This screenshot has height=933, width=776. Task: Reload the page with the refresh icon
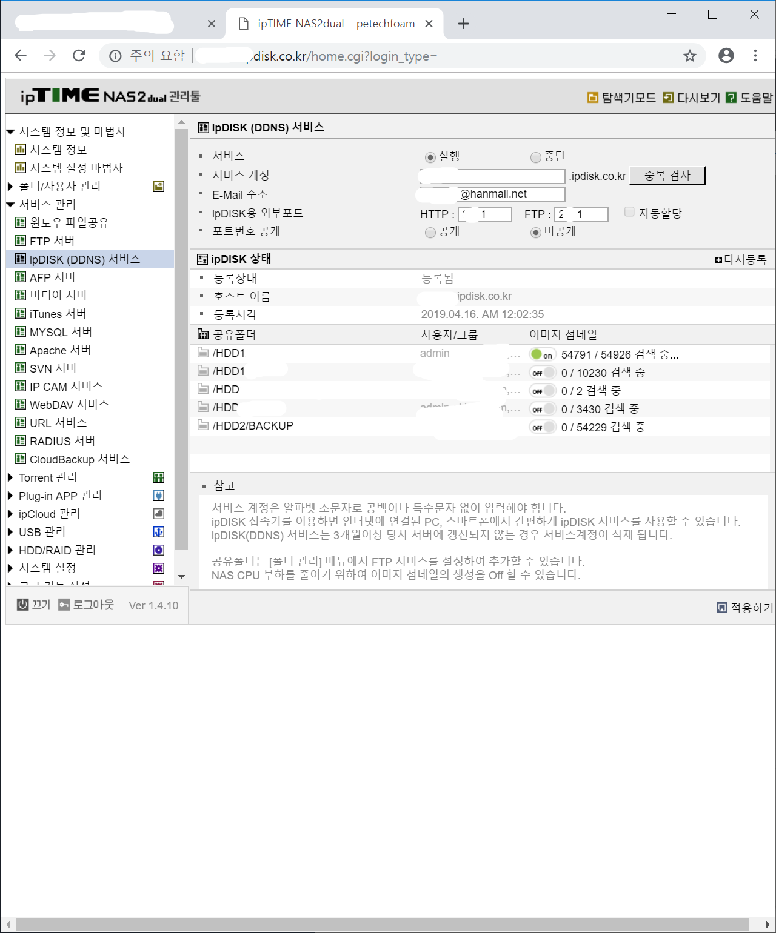pos(79,56)
